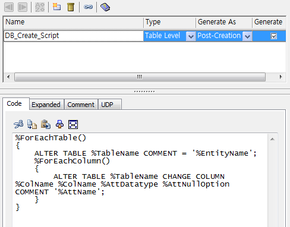Click the code editor scroll up arrow
The width and height of the screenshot is (290, 227).
click(x=272, y=139)
